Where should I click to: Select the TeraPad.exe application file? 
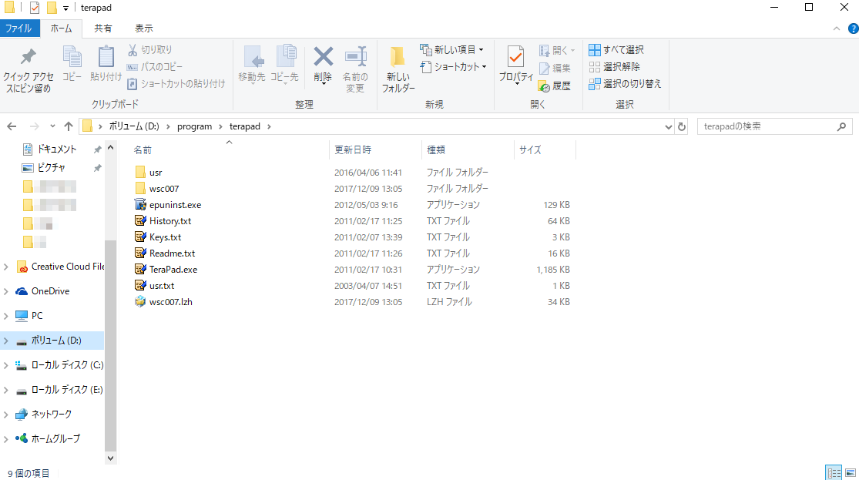[x=173, y=270]
